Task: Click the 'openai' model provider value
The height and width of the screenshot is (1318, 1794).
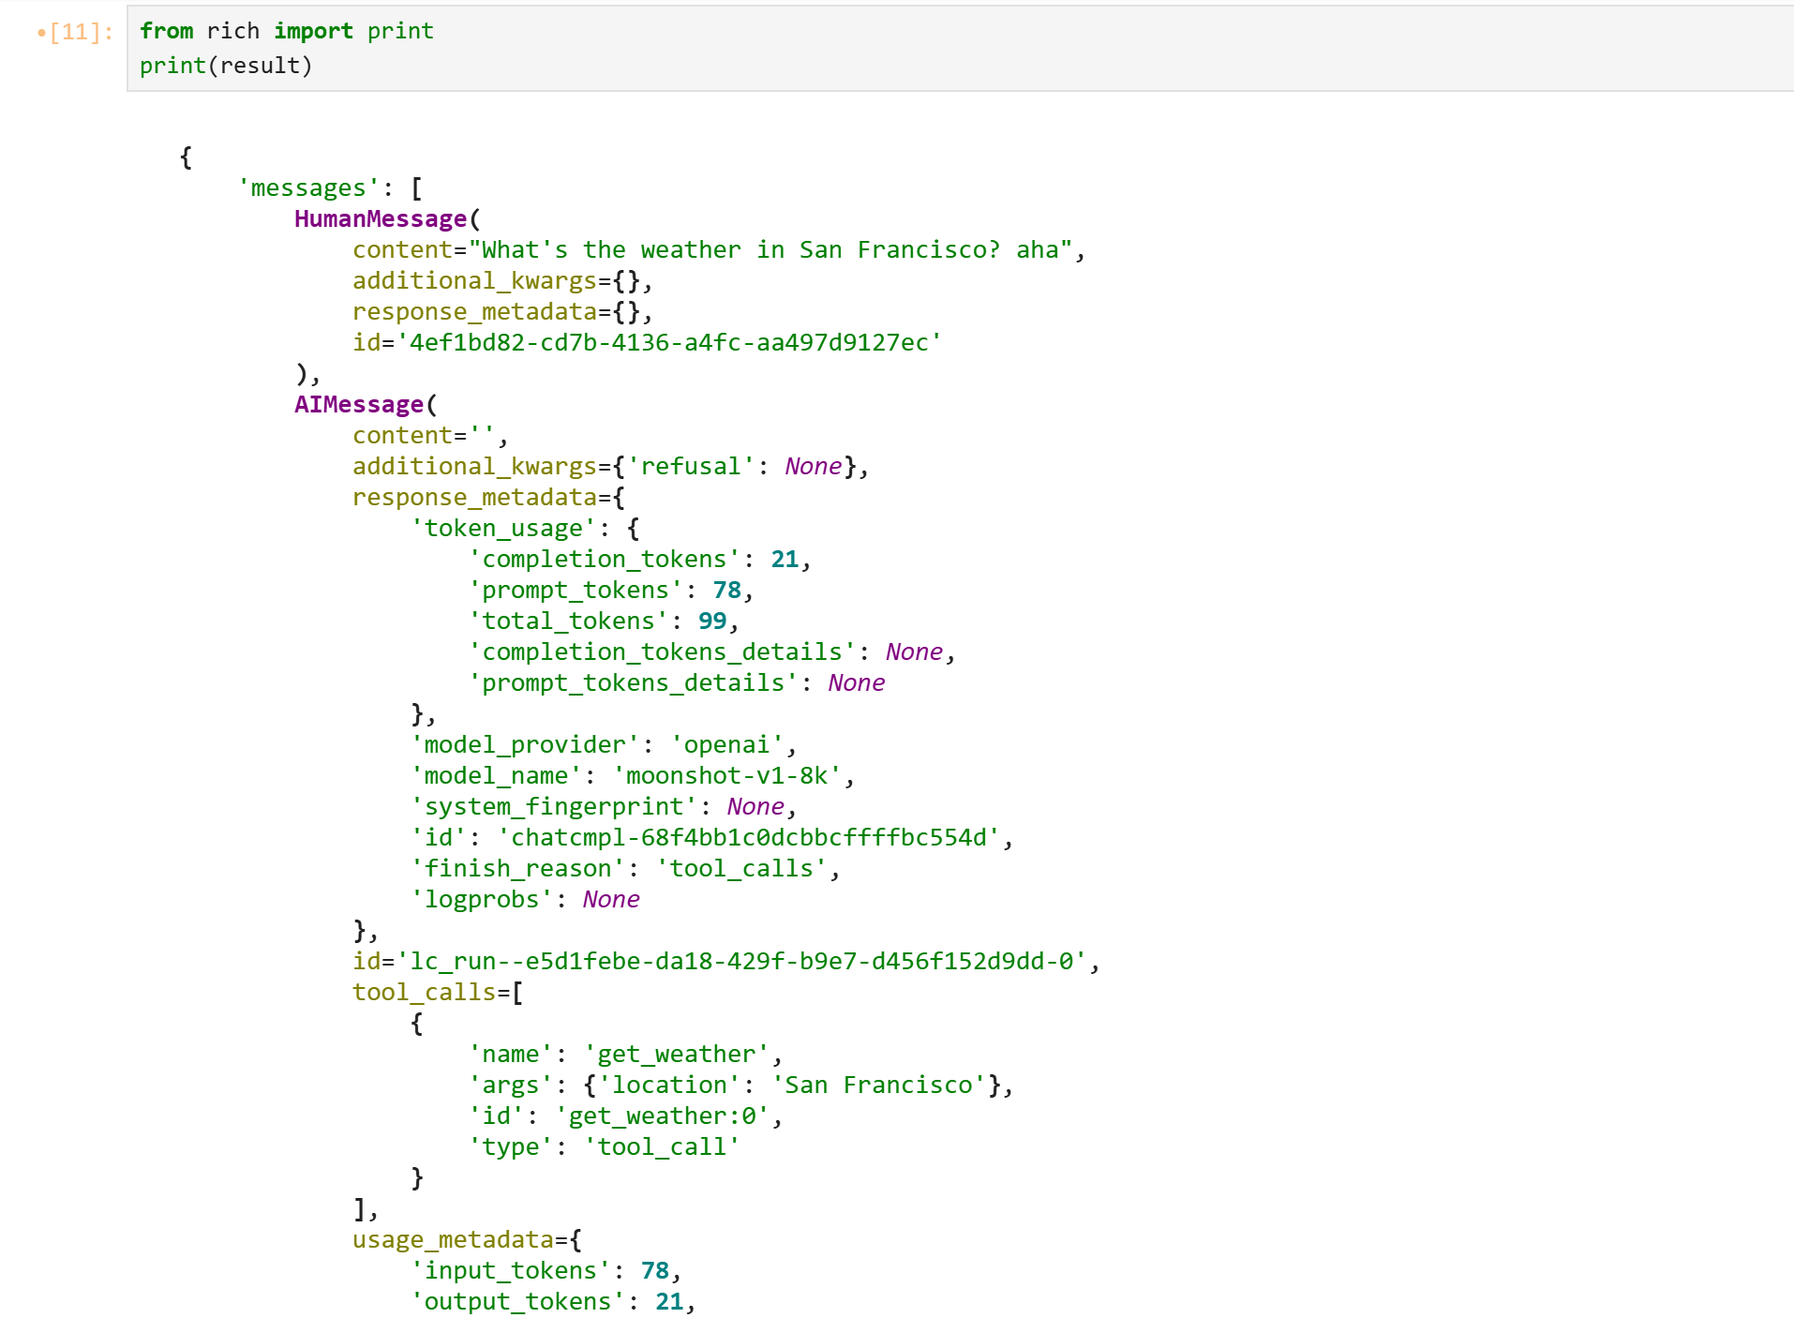Action: click(726, 744)
